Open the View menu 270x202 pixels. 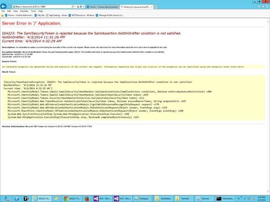point(16,11)
